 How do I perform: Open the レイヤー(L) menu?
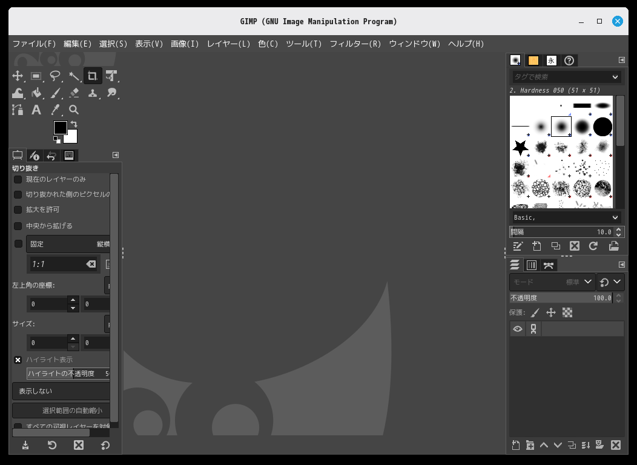coord(228,44)
